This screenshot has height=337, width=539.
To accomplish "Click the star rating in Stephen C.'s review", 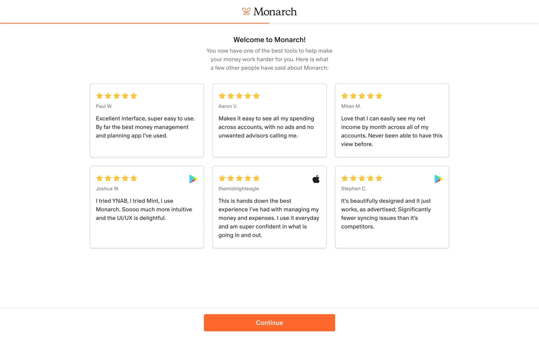I will (x=362, y=178).
